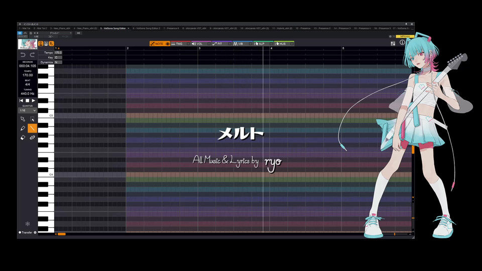Image resolution: width=482 pixels, height=271 pixels.
Task: Click the preset list icon
Action: tap(31, 33)
